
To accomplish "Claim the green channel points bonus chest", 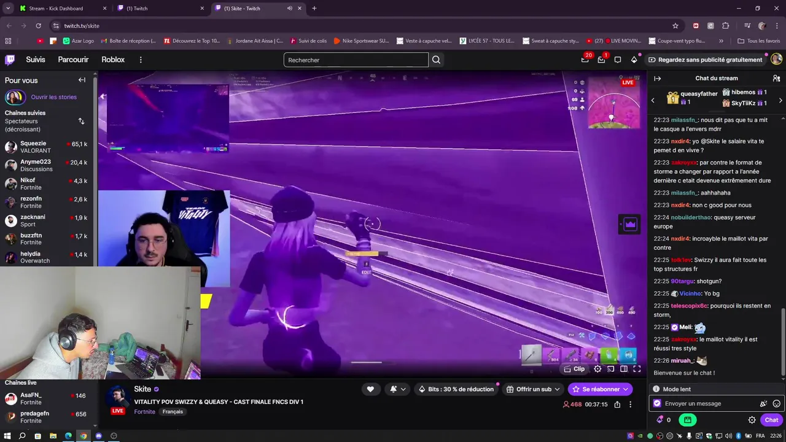I will coord(688,420).
